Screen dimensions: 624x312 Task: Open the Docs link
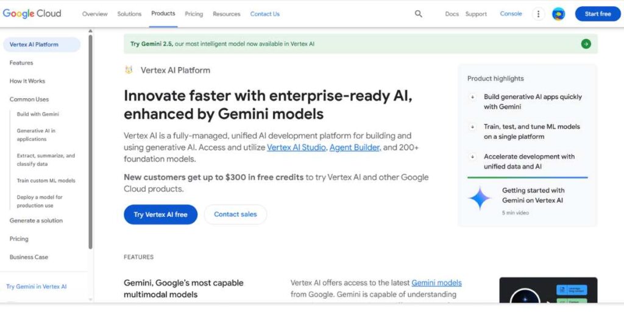pos(452,14)
